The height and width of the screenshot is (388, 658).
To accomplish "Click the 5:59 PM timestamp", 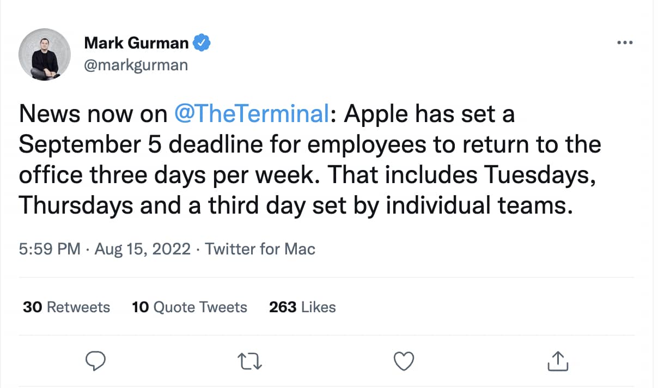I will pos(50,249).
